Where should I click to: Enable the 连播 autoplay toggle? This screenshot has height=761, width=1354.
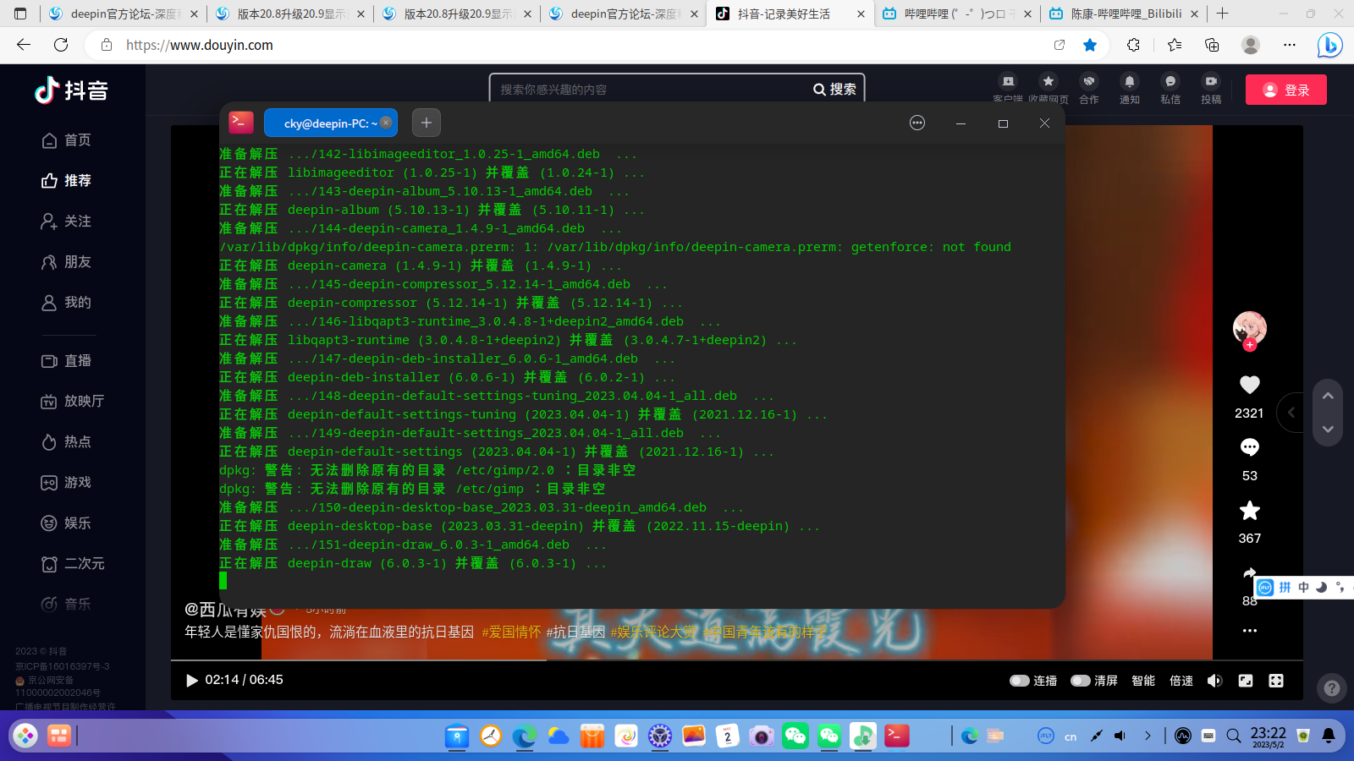pos(1019,680)
